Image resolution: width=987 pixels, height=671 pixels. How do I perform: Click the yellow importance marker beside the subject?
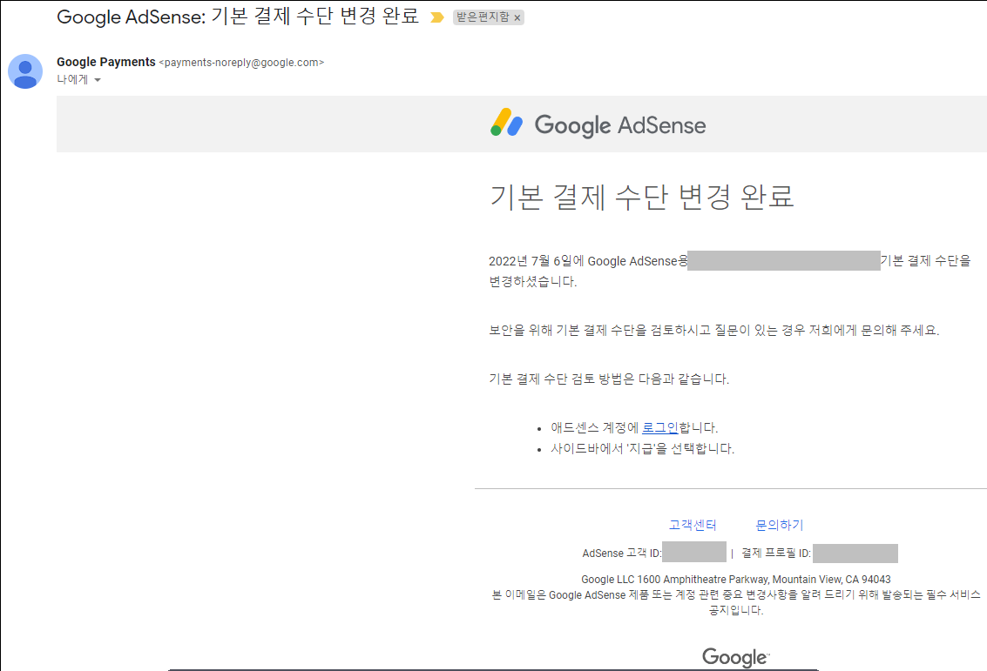tap(436, 17)
